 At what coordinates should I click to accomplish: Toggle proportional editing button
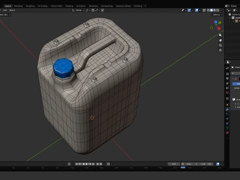click(x=102, y=10)
